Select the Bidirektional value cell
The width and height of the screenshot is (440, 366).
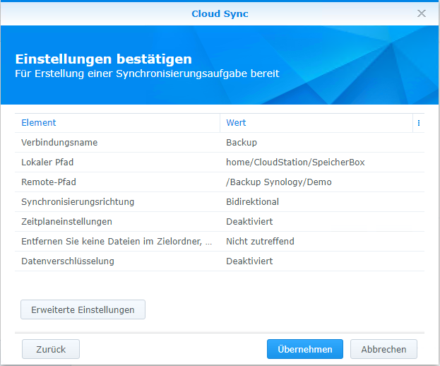[252, 202]
